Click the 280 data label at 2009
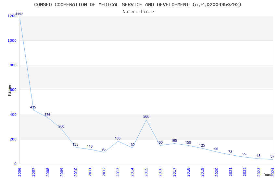This screenshot has height=178, width=276. click(61, 126)
